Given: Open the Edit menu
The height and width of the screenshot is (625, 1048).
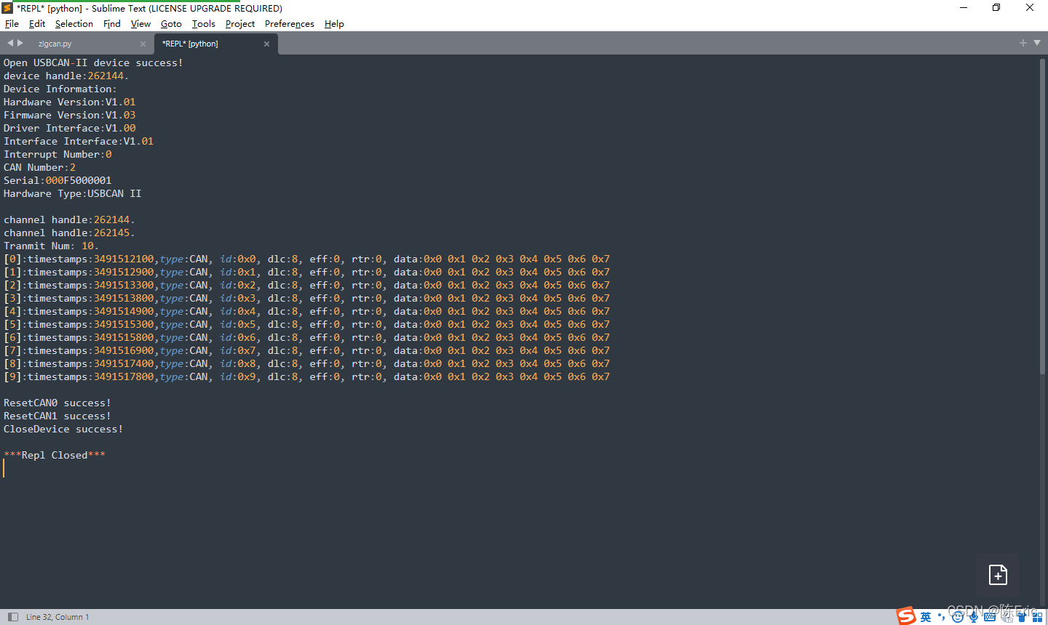Looking at the screenshot, I should click(37, 24).
